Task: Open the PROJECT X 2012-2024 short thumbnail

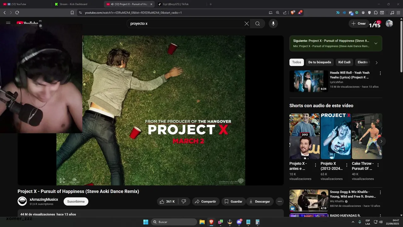Action: click(x=336, y=136)
